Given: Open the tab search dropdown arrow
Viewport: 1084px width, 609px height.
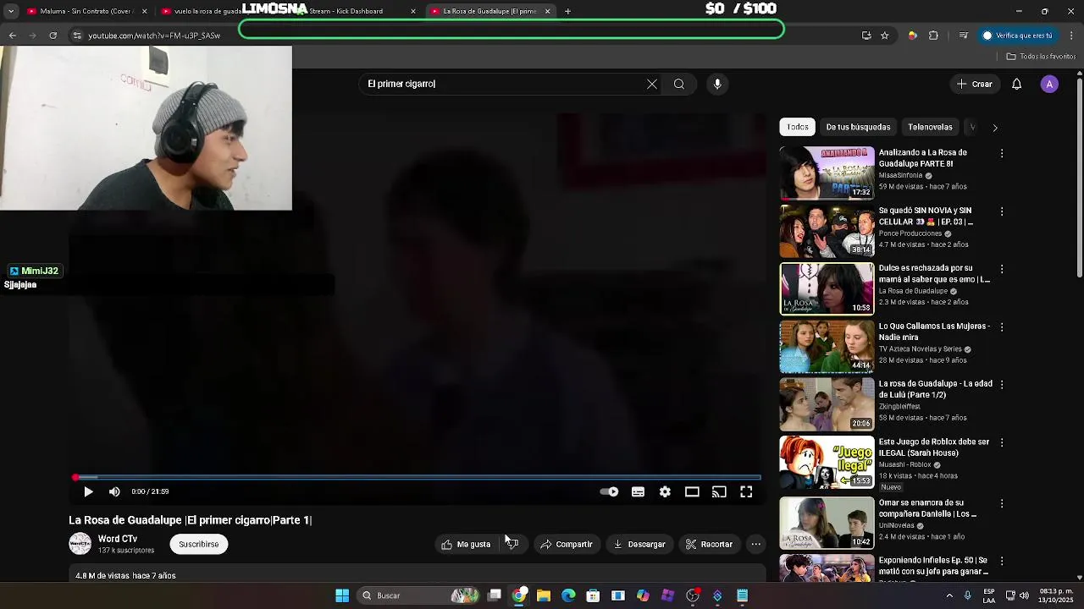Looking at the screenshot, I should (x=11, y=11).
